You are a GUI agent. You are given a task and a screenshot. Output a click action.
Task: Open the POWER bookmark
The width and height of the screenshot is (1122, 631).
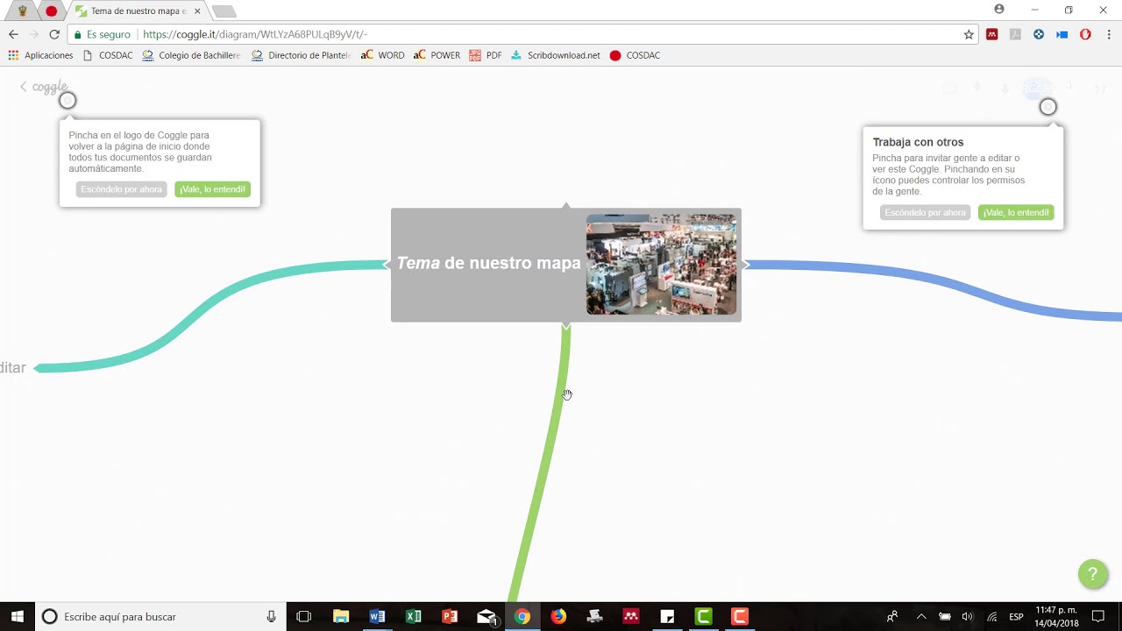(437, 55)
